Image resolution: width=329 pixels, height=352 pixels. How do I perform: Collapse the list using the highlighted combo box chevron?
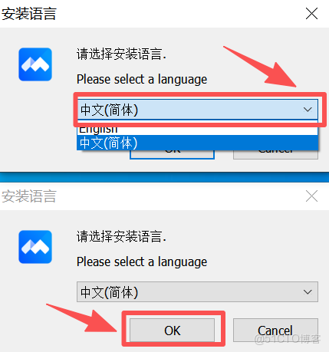point(308,110)
